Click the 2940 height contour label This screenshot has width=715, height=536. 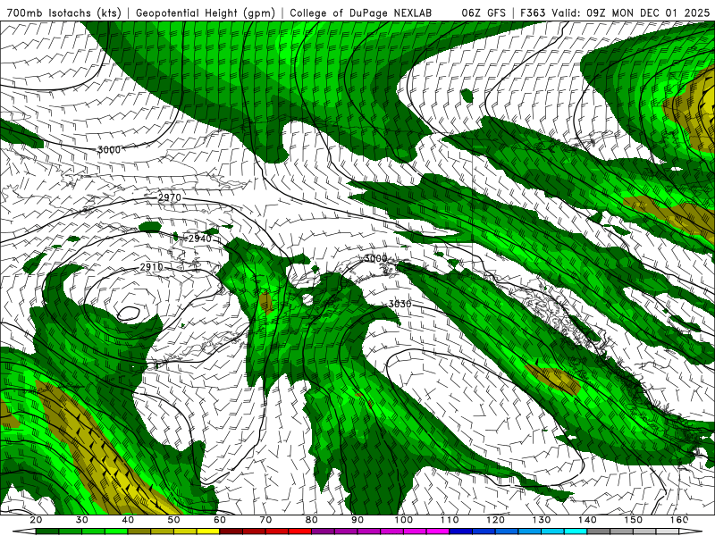(199, 239)
